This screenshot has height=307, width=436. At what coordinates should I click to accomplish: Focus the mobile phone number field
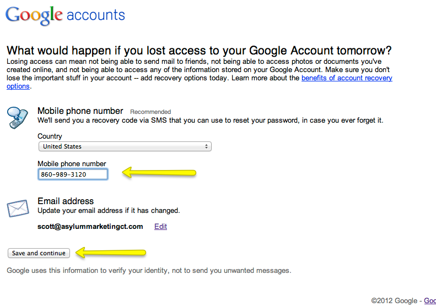point(73,174)
